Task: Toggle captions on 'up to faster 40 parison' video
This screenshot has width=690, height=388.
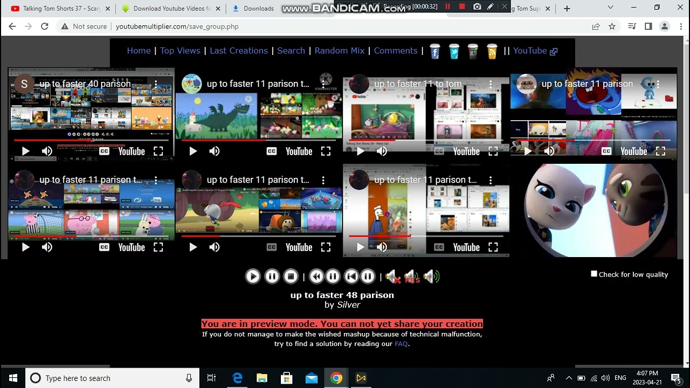Action: click(x=104, y=151)
